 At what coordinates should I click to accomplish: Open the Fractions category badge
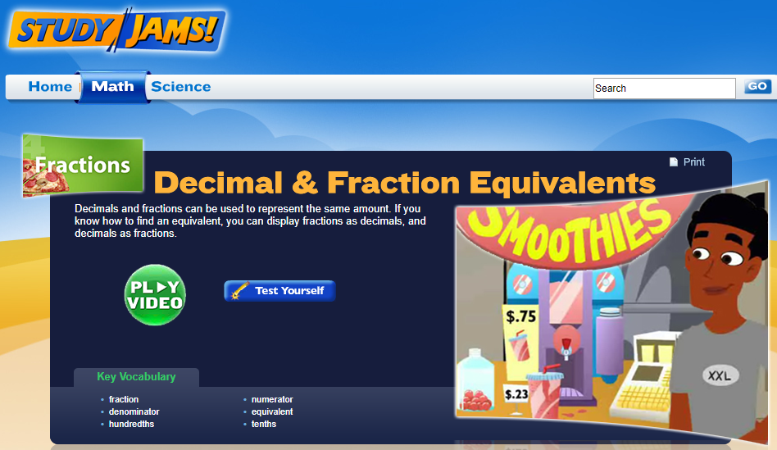[83, 166]
